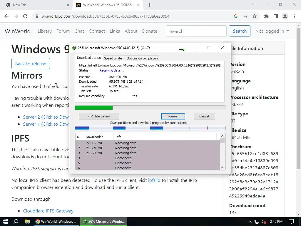Open taskbar search magnifier

pyautogui.click(x=16, y=222)
